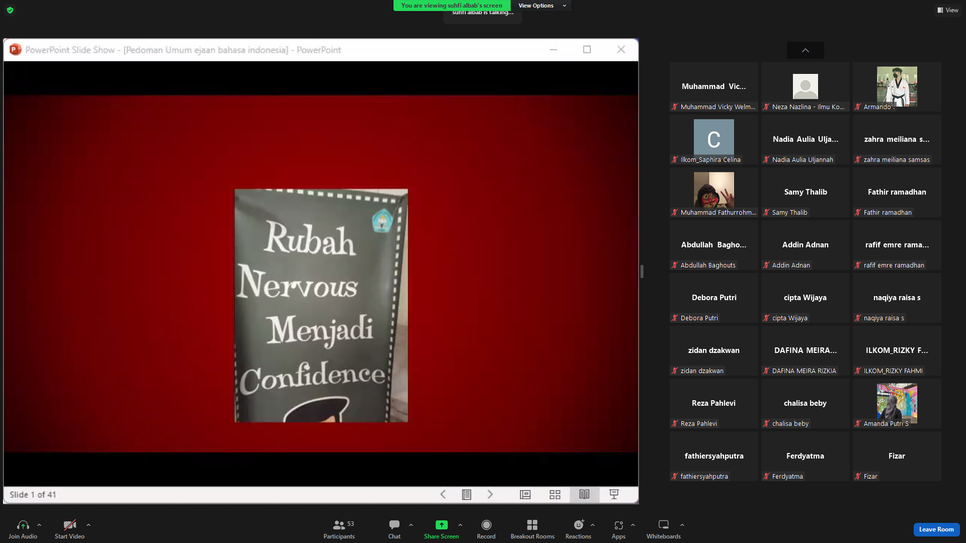Open Breakout Rooms
This screenshot has height=543, width=966.
(532, 529)
